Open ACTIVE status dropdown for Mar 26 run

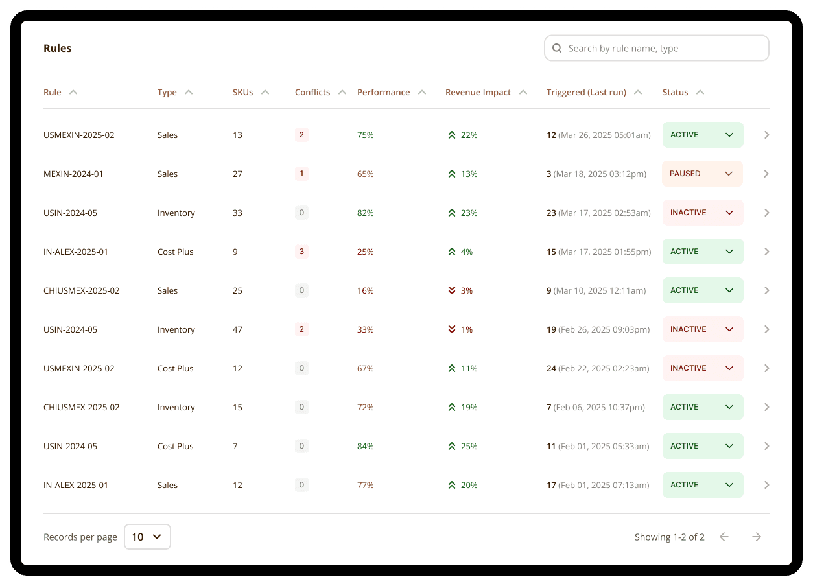click(703, 135)
